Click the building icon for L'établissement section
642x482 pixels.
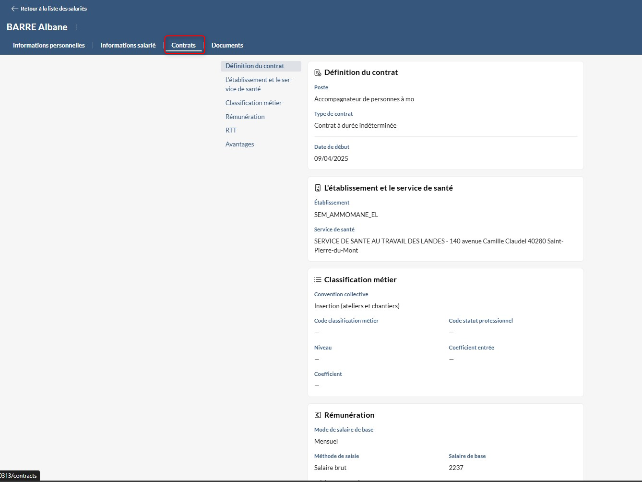tap(318, 188)
